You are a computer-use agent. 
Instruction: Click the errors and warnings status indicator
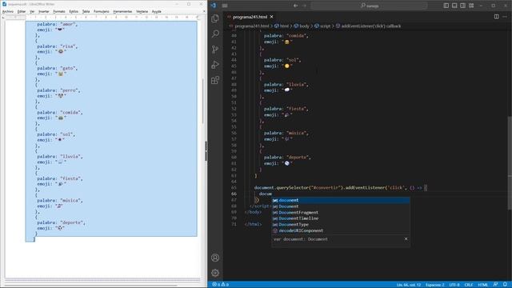(221, 285)
